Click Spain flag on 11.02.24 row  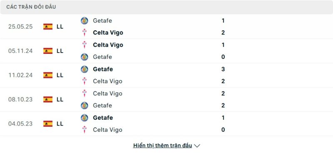click(48, 75)
